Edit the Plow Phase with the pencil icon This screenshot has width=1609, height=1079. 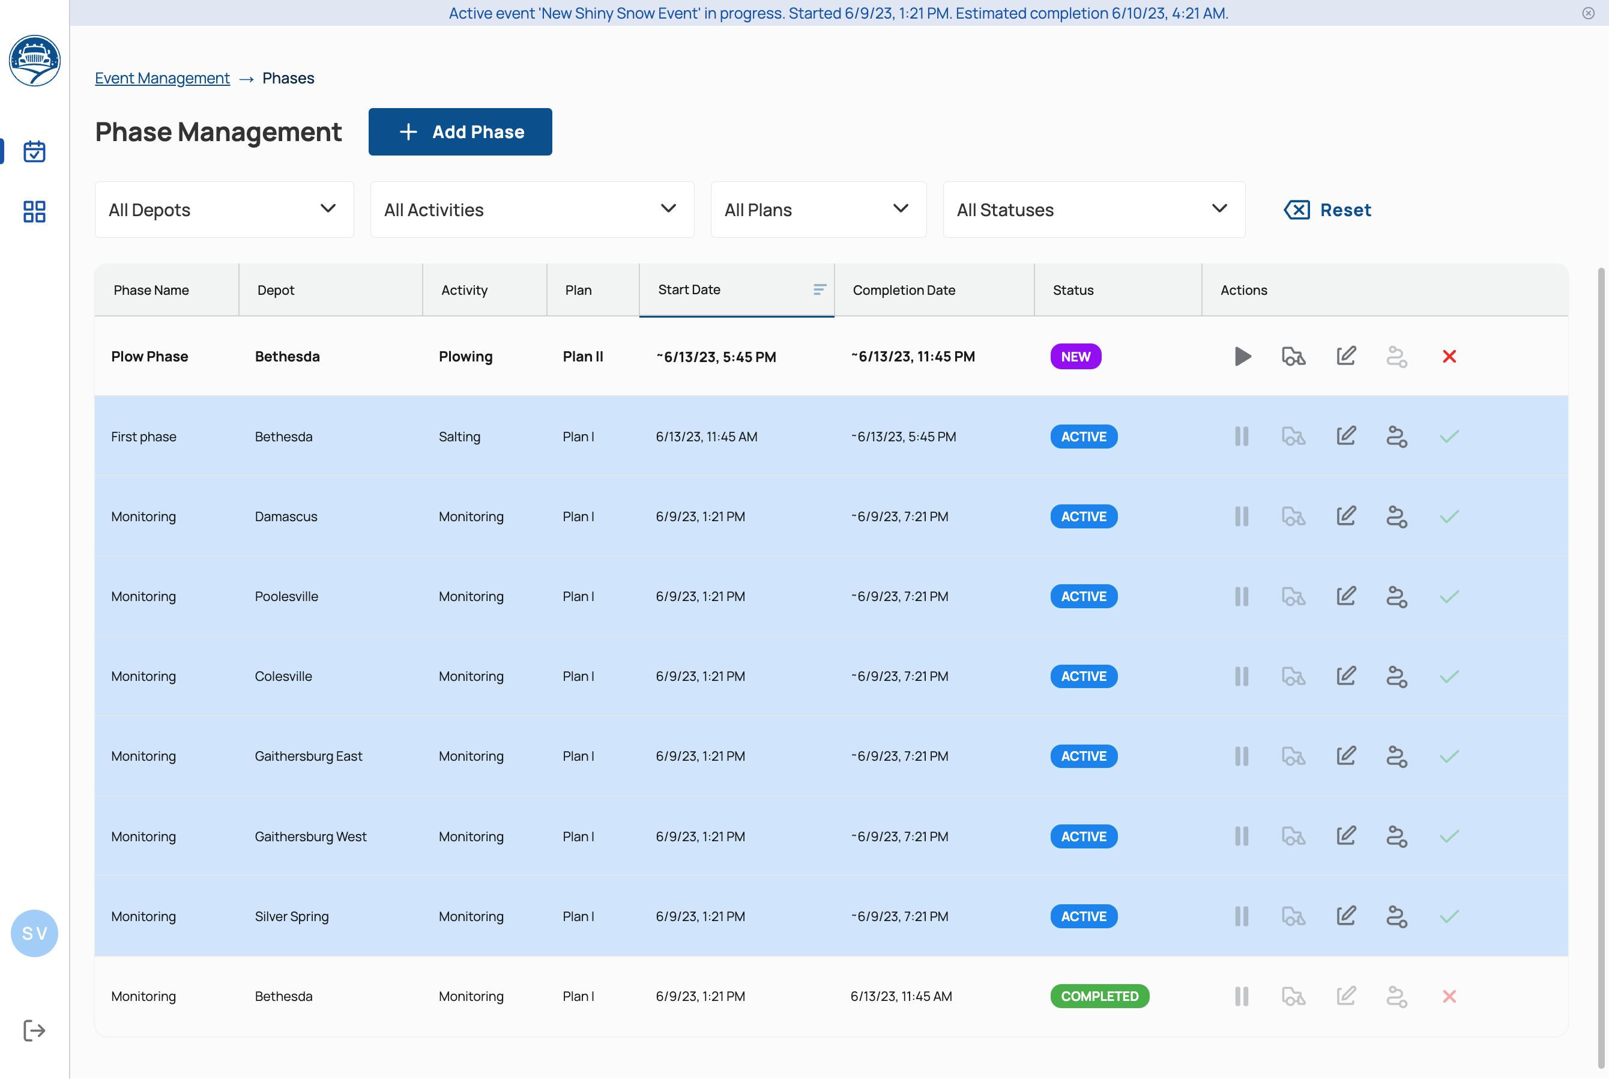click(x=1345, y=357)
